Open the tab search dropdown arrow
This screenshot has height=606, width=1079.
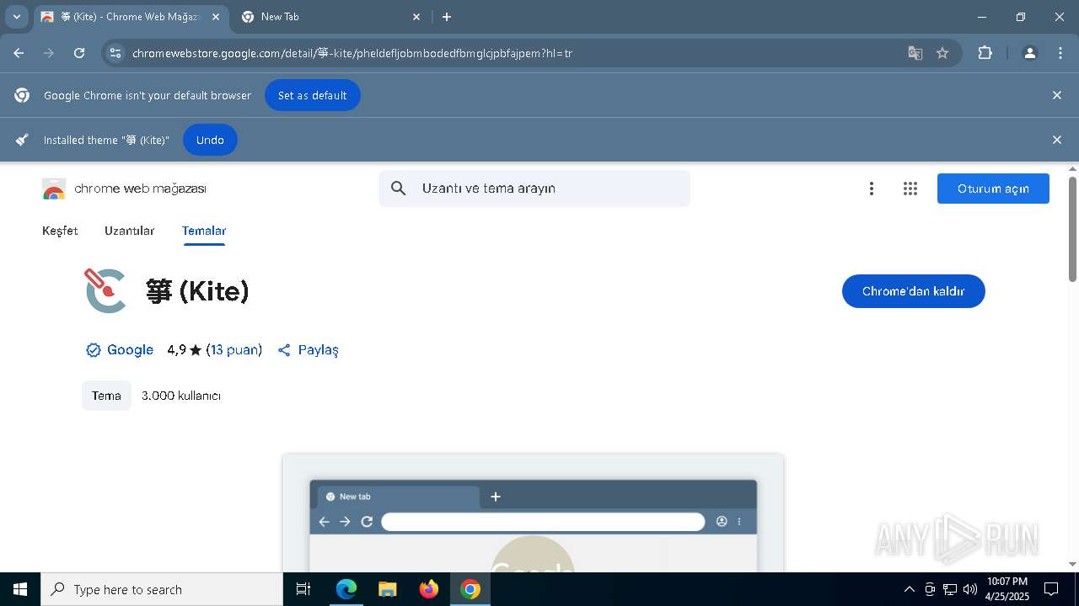tap(16, 17)
